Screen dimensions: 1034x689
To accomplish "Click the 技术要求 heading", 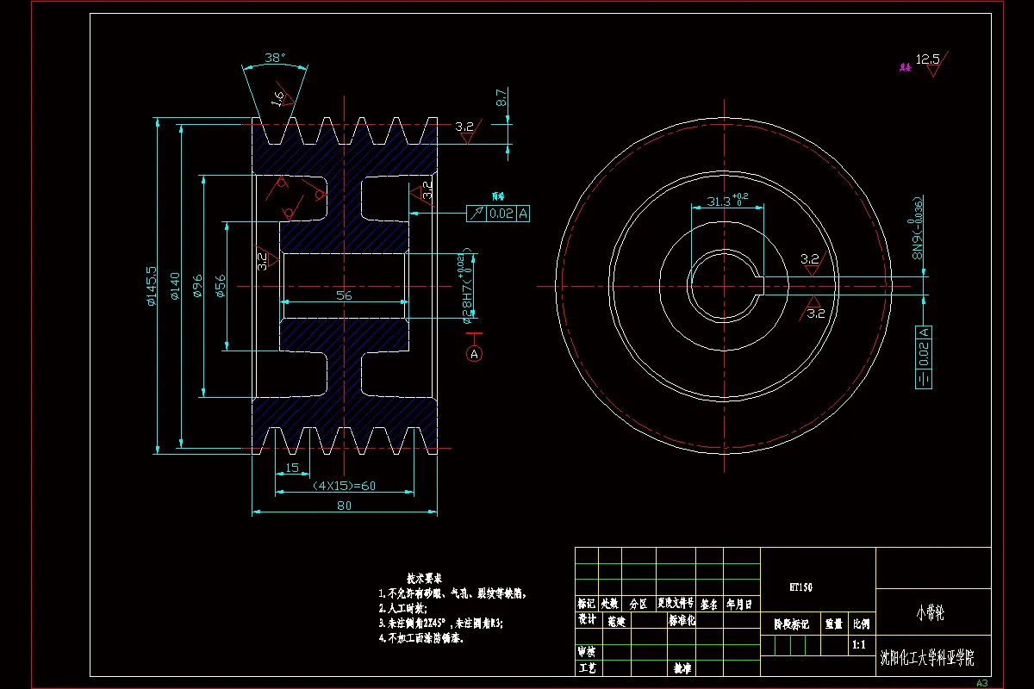I will (424, 577).
